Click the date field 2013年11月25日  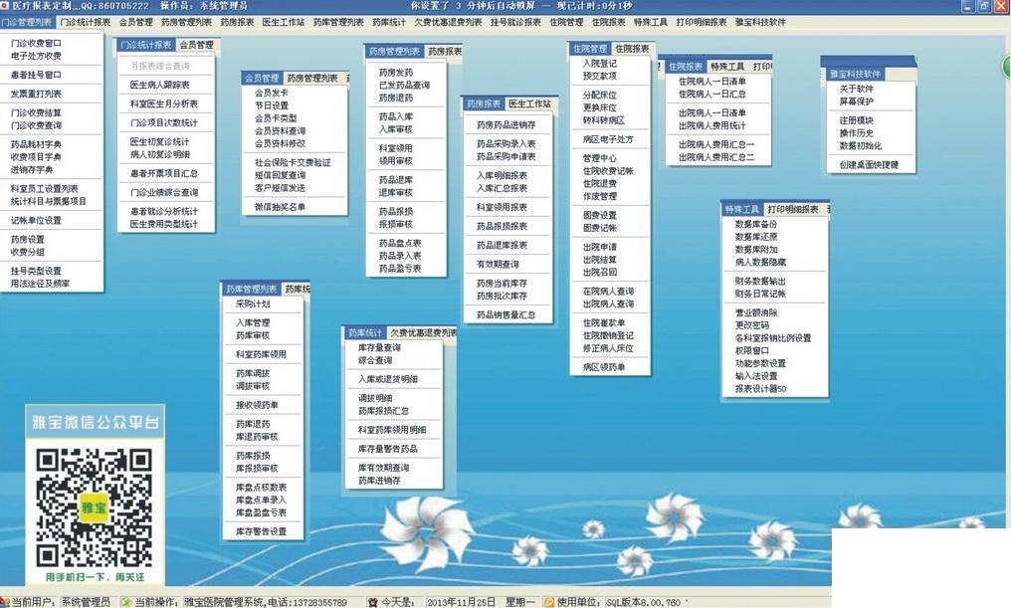tap(462, 602)
